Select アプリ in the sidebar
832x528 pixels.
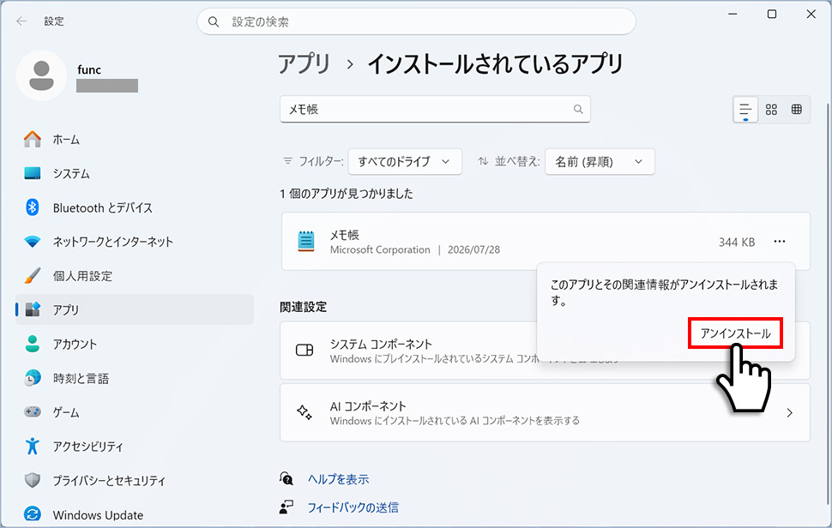tap(135, 309)
